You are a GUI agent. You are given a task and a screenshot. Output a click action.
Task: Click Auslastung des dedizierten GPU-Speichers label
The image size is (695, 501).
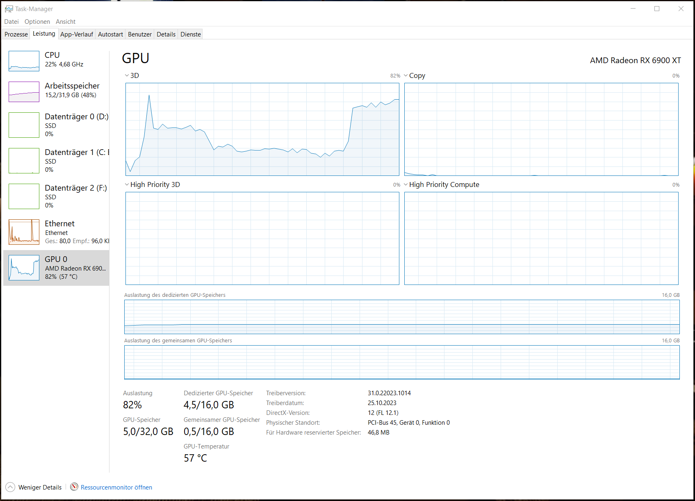[175, 295]
